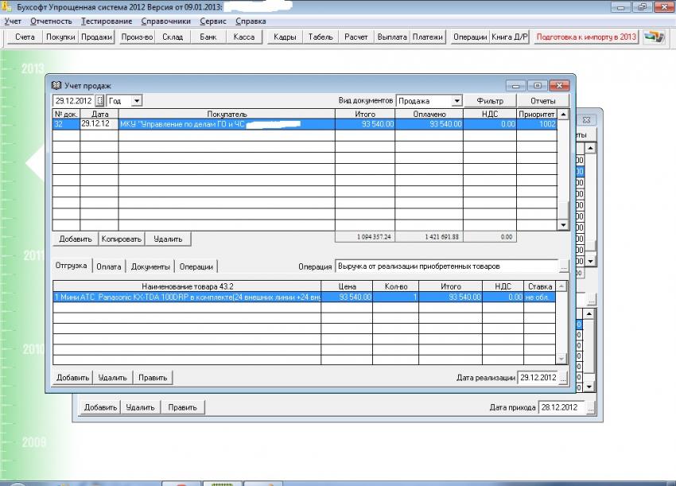Image resolution: width=676 pixels, height=486 pixels.
Task: Click the Бухсофт application title bar icon
Action: point(7,6)
